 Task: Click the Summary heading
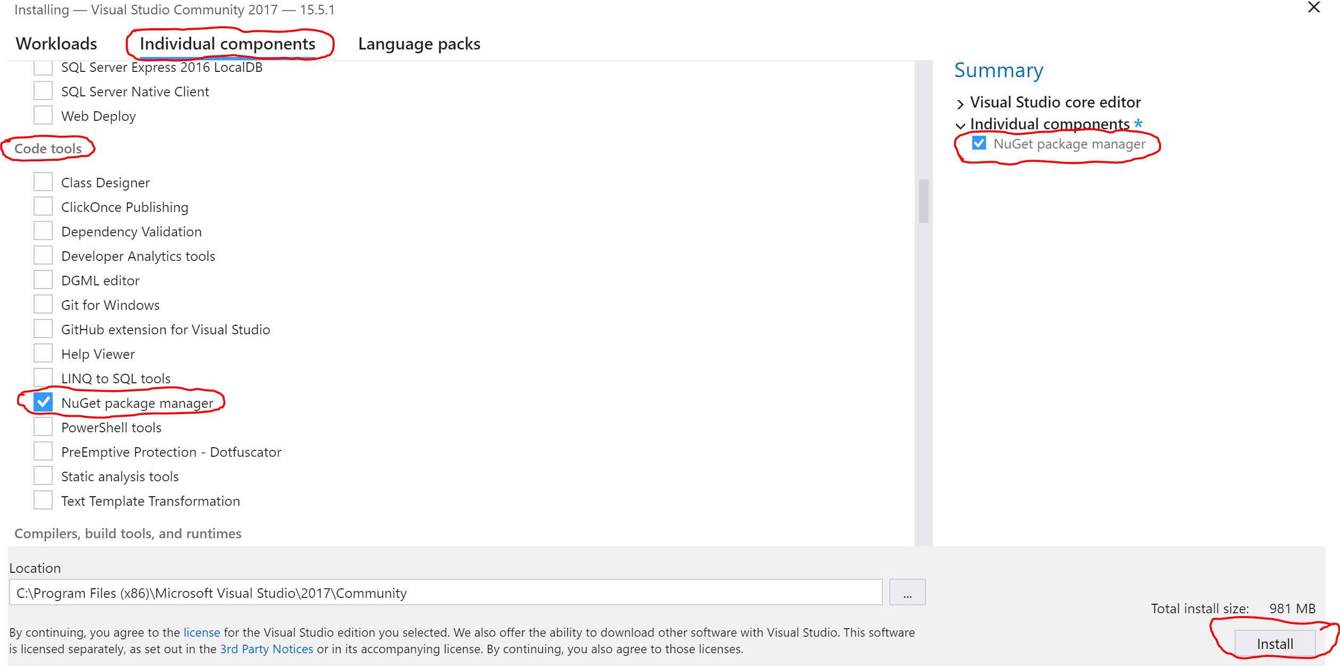(x=999, y=70)
